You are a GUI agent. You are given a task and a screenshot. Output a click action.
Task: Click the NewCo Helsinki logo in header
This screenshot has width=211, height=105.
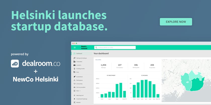tap(84, 47)
